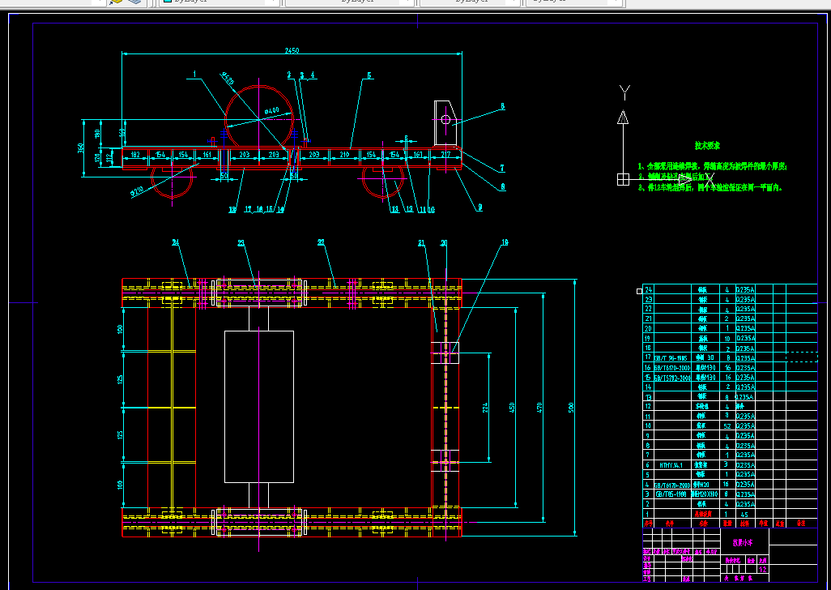This screenshot has height=590, width=831.
Task: Click part balloon number 9 below side view
Action: click(479, 207)
